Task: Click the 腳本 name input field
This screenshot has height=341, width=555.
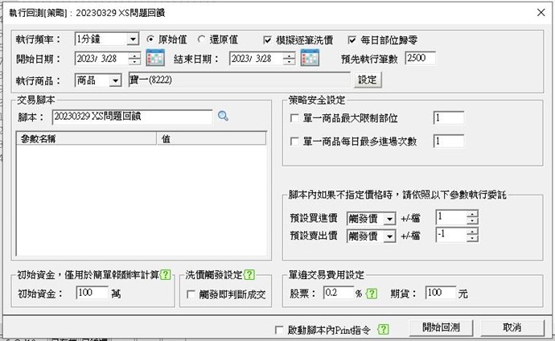Action: click(133, 117)
